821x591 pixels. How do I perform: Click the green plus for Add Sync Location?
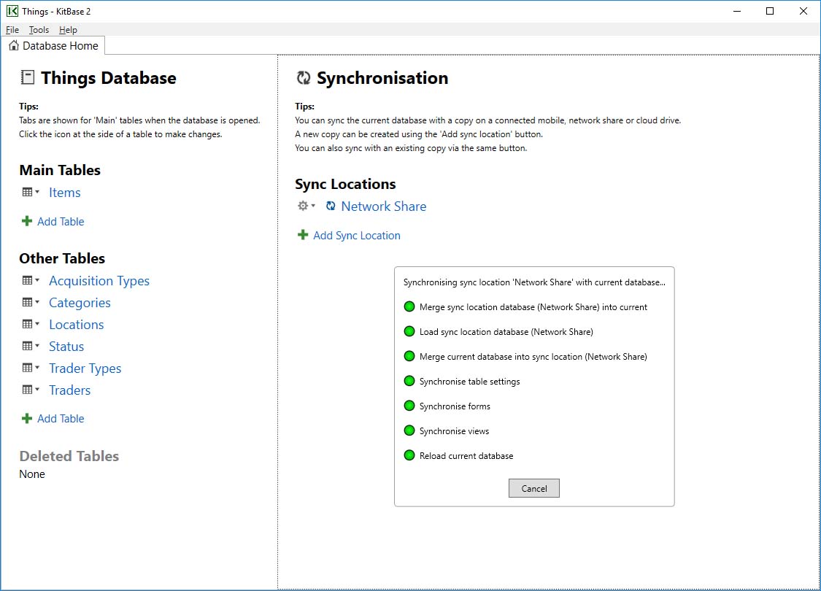tap(303, 235)
